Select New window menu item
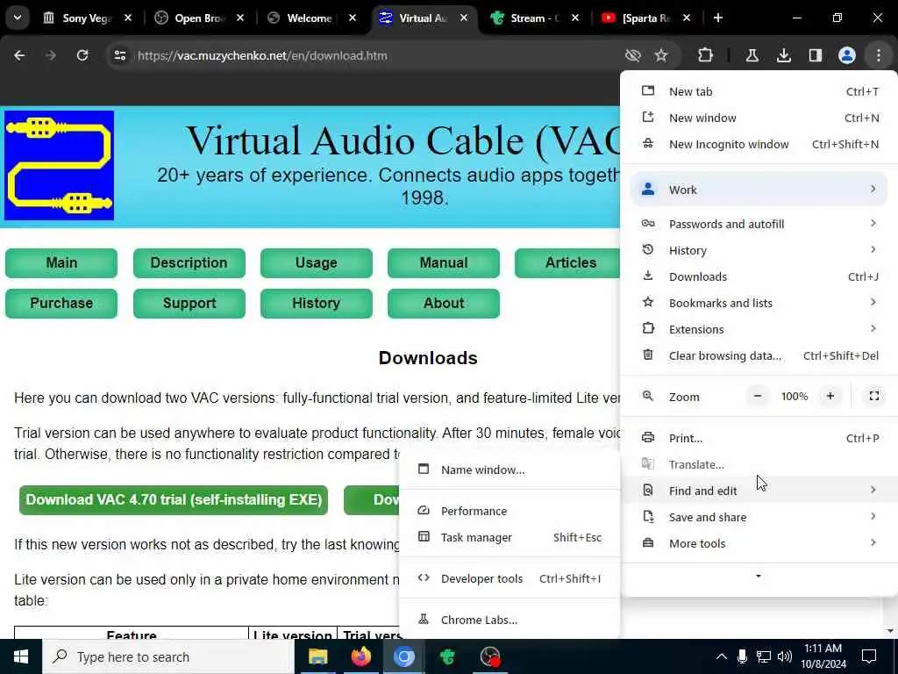The height and width of the screenshot is (674, 898). (759, 118)
